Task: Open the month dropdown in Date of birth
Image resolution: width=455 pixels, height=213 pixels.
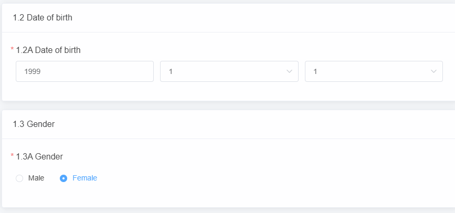Action: 229,71
